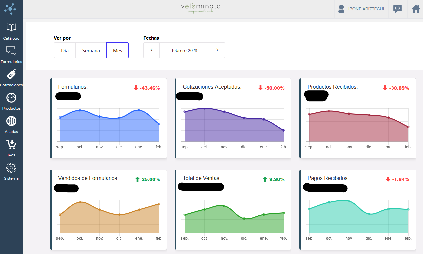Screen dimensions: 423x254
Task: Open the IBONE ARIZTEGUI user menu
Action: [361, 9]
